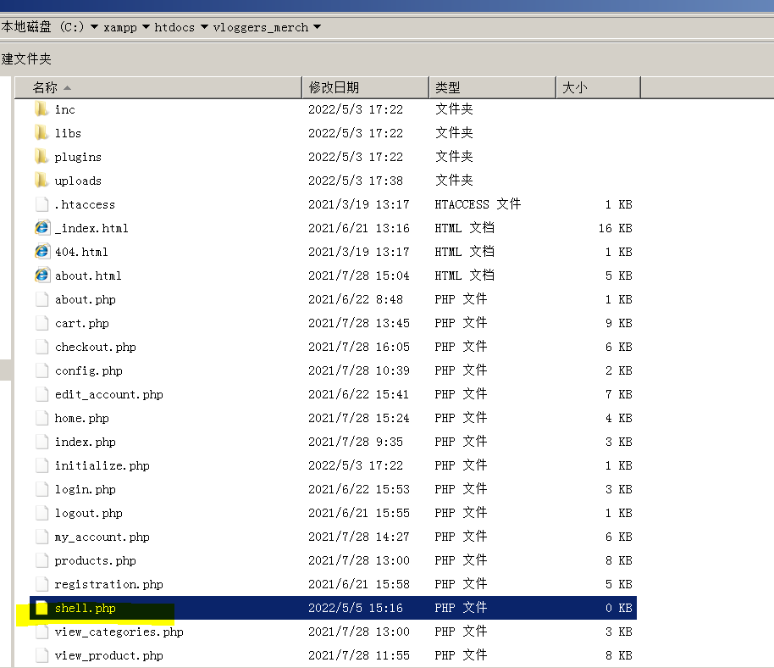Open the inc folder icon
The width and height of the screenshot is (774, 668).
(x=42, y=109)
